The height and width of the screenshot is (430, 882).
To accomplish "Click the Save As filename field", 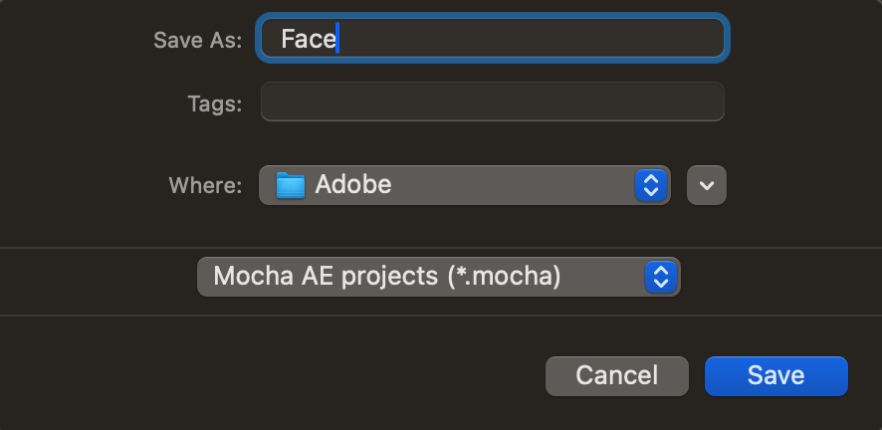I will point(493,38).
